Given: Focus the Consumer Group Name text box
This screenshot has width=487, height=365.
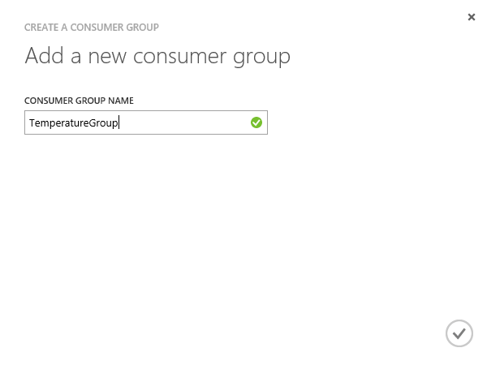Looking at the screenshot, I should pyautogui.click(x=146, y=122).
